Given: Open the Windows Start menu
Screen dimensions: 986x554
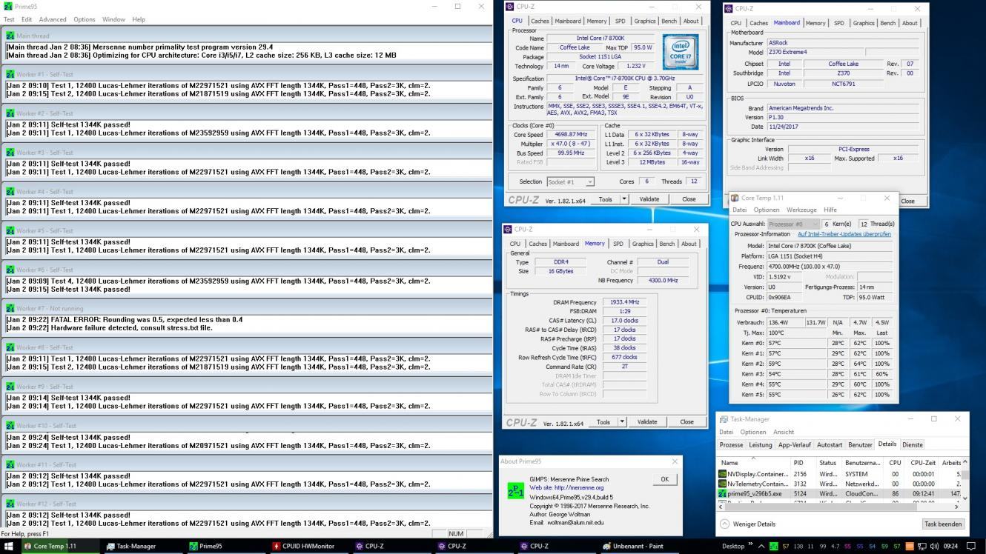Looking at the screenshot, I should point(10,547).
